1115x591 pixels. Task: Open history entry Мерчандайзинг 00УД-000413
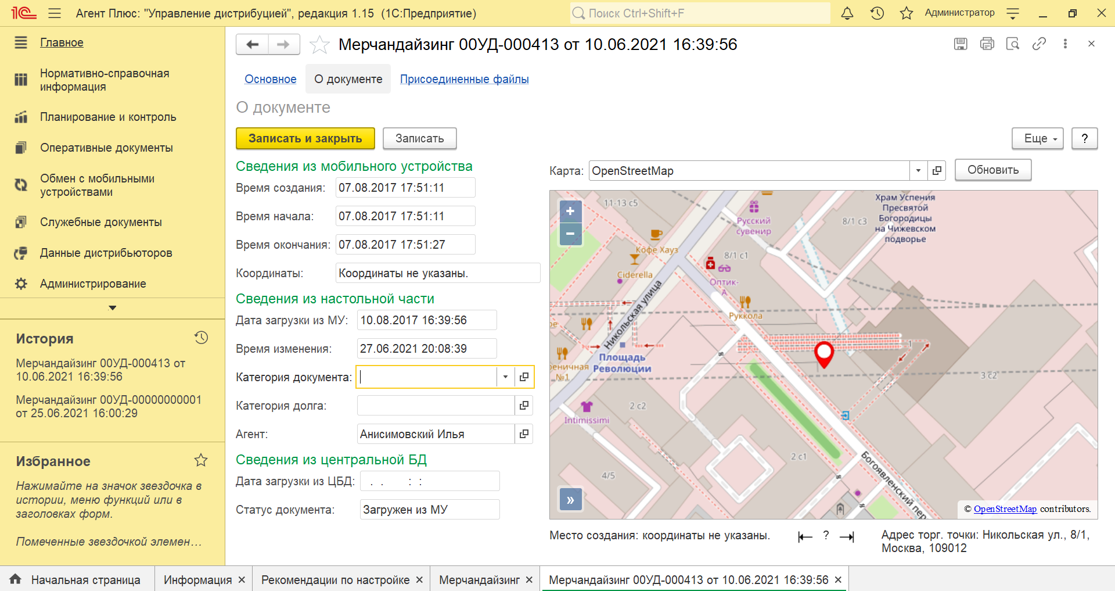click(100, 370)
